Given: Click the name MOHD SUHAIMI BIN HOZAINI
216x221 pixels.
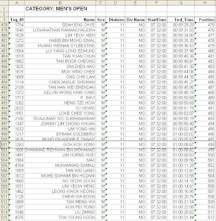Looking at the screenshot, I should pyautogui.click(x=68, y=176).
